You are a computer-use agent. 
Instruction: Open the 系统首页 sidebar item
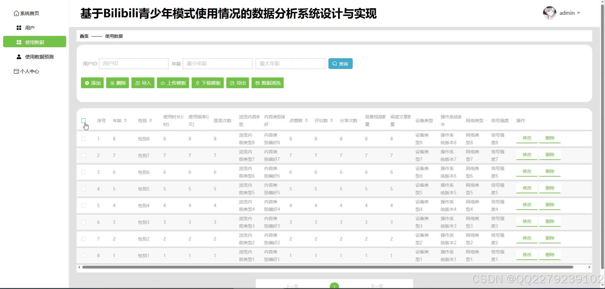pos(29,13)
